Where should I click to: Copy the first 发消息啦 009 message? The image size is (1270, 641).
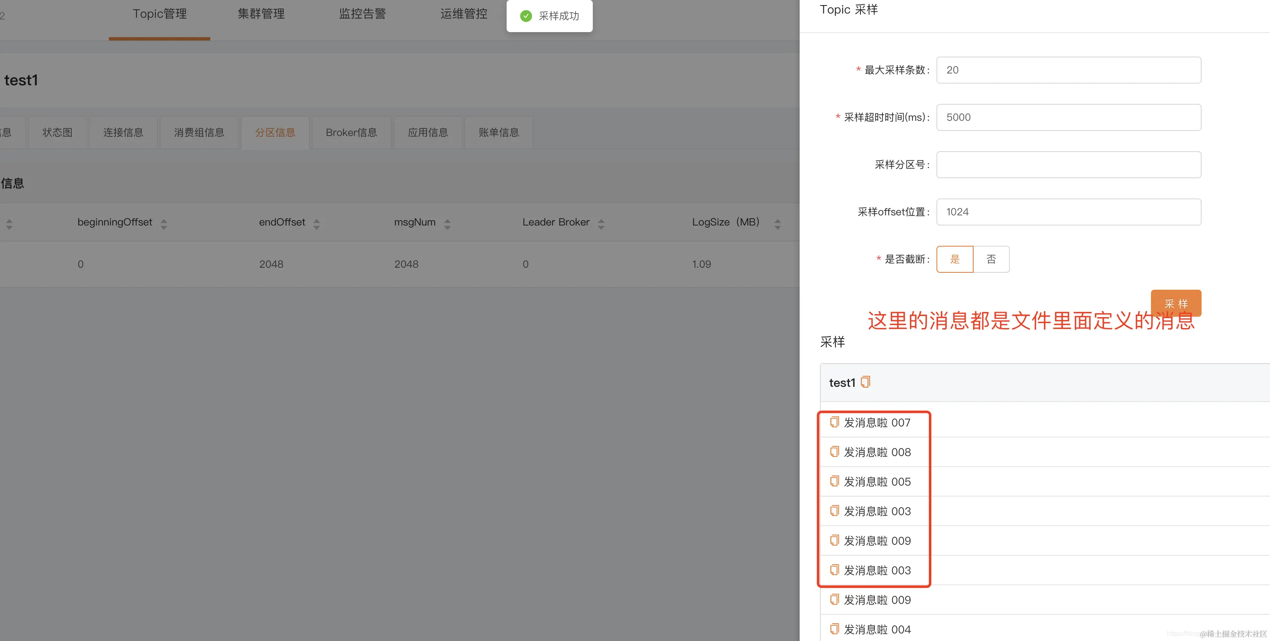pyautogui.click(x=834, y=540)
